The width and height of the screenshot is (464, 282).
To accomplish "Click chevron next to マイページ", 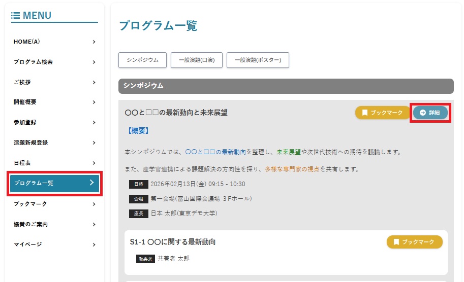I will [x=94, y=244].
